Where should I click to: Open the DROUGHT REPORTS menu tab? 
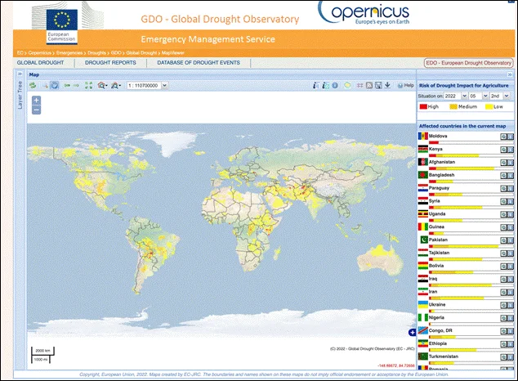(x=112, y=62)
